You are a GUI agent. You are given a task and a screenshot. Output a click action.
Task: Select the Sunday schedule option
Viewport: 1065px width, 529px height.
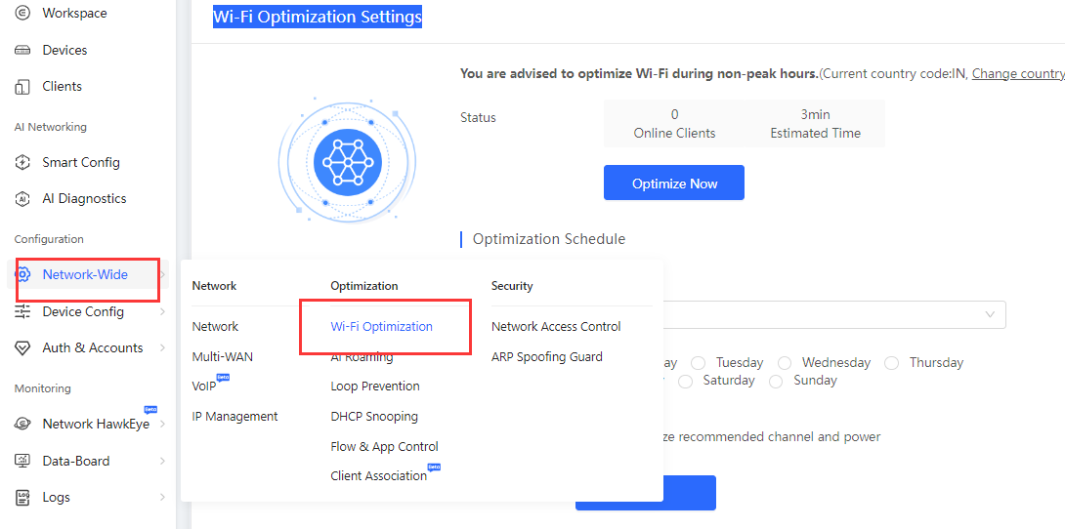pos(776,381)
